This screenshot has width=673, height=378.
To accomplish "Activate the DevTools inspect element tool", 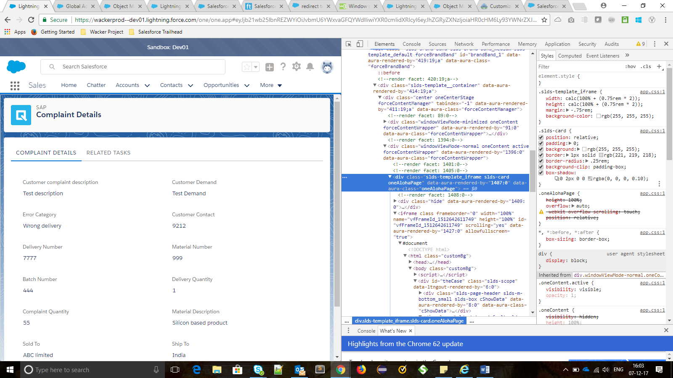I will 349,44.
